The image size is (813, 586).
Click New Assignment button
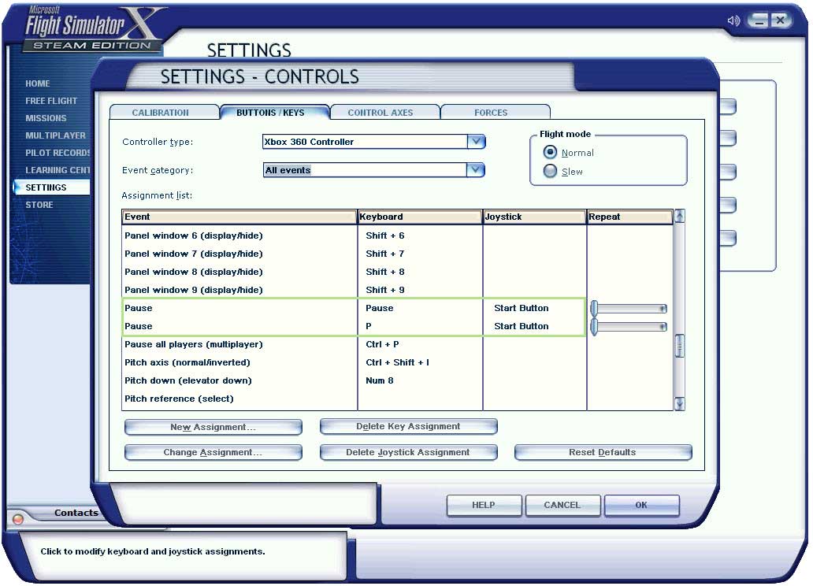213,427
